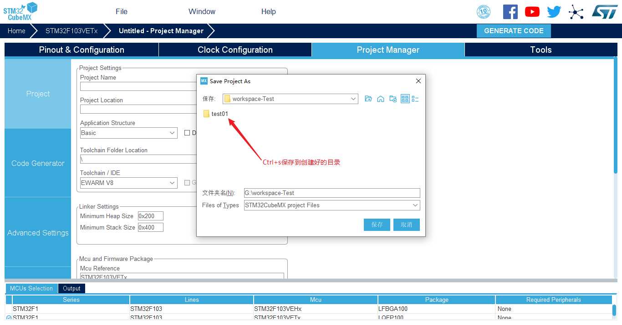
Task: Switch to Output bottom tab
Action: pyautogui.click(x=71, y=288)
